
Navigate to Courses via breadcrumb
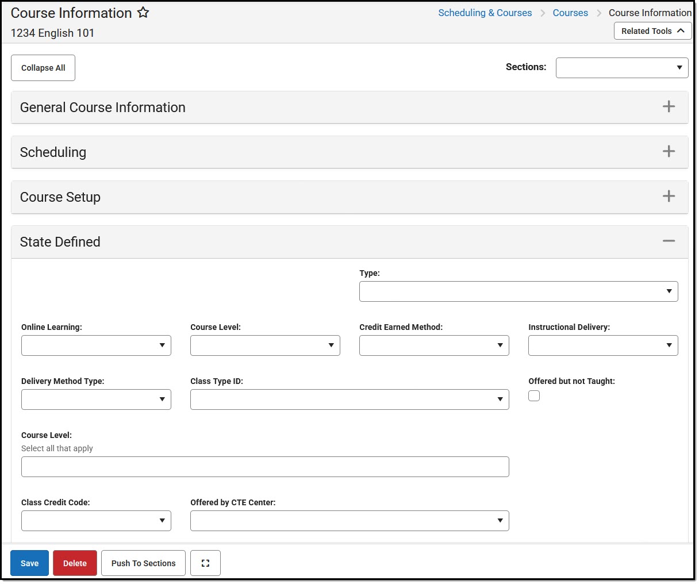click(570, 13)
